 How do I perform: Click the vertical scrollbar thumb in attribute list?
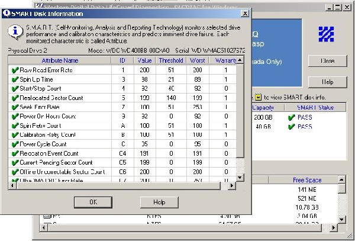[x=240, y=111]
